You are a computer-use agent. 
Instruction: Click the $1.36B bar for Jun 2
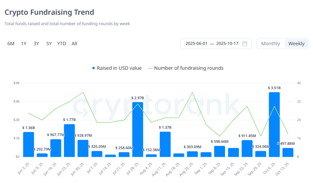29,144
